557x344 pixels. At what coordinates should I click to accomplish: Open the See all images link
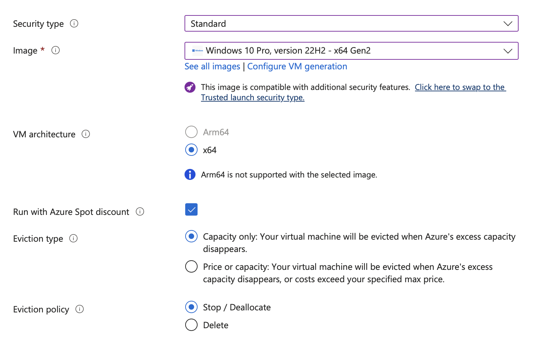click(x=212, y=66)
